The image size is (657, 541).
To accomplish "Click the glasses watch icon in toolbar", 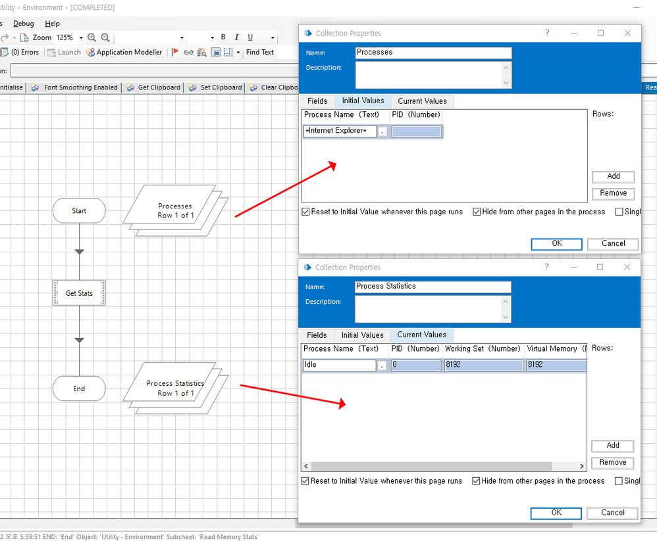I will coord(188,53).
